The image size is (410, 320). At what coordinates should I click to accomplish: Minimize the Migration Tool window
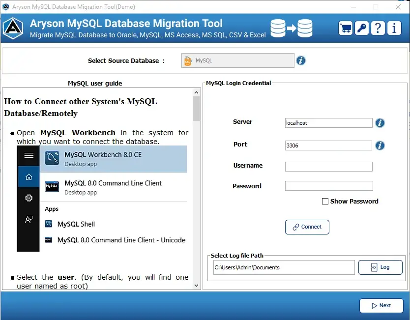(353, 7)
